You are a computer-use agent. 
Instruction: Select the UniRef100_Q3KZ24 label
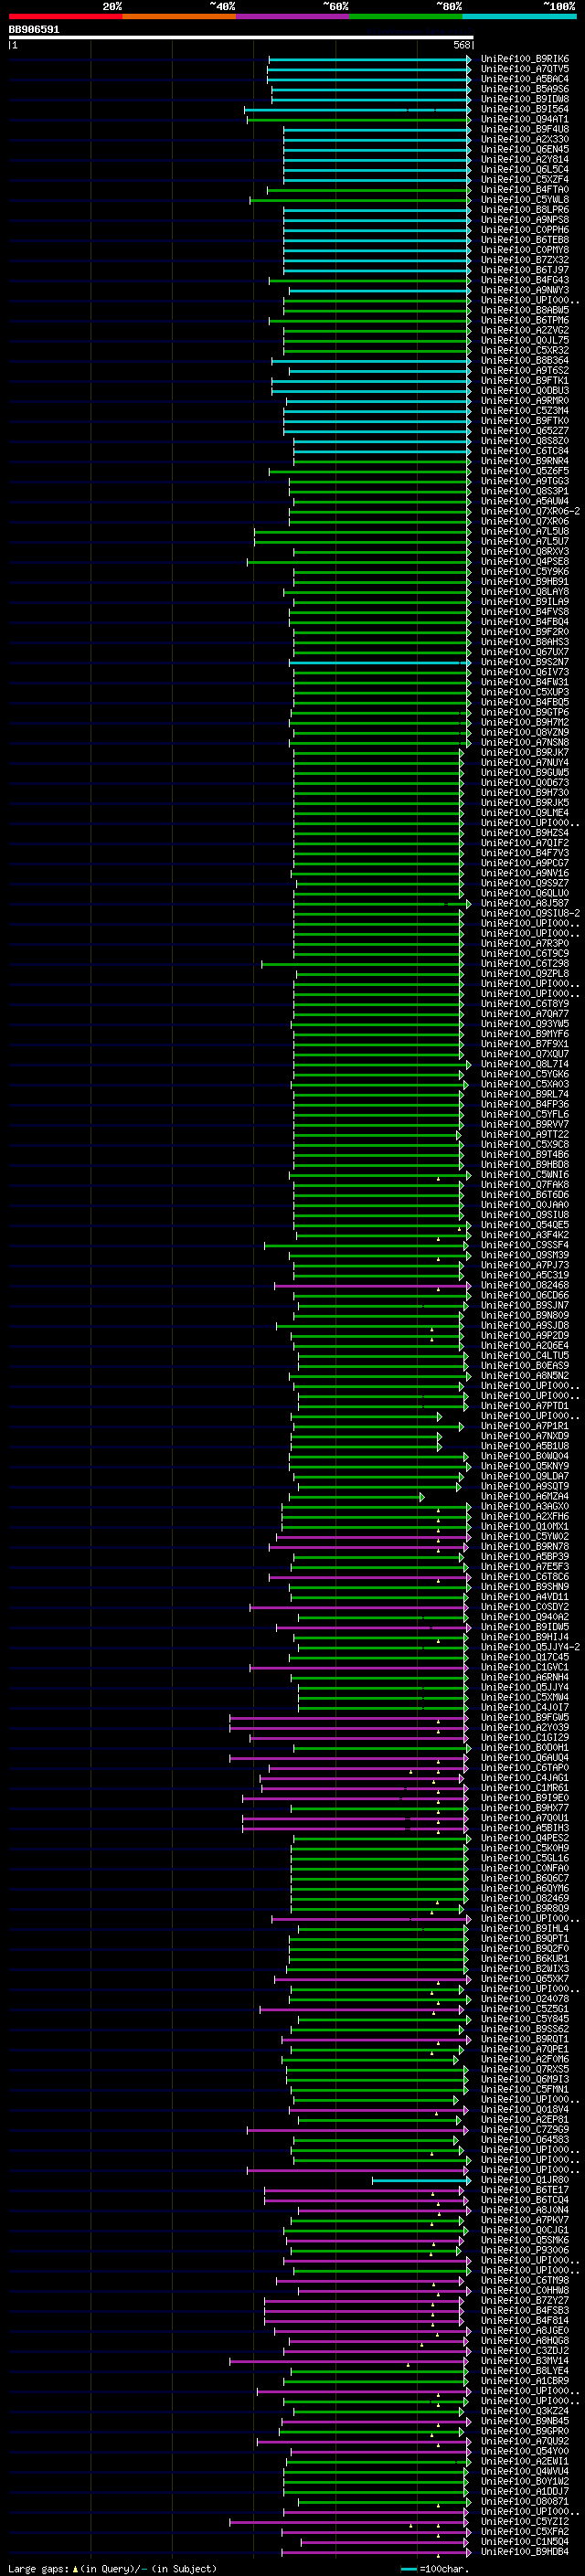pos(525,2411)
